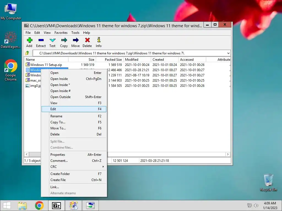Open File Explorer from the taskbar
This screenshot has height=211, width=282.
tap(22, 206)
